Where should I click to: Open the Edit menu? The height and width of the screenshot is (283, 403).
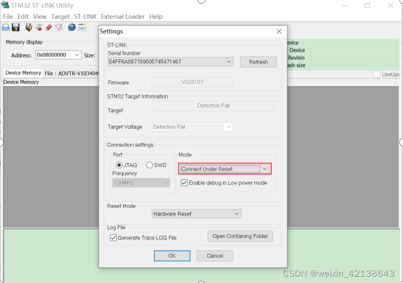coord(23,16)
